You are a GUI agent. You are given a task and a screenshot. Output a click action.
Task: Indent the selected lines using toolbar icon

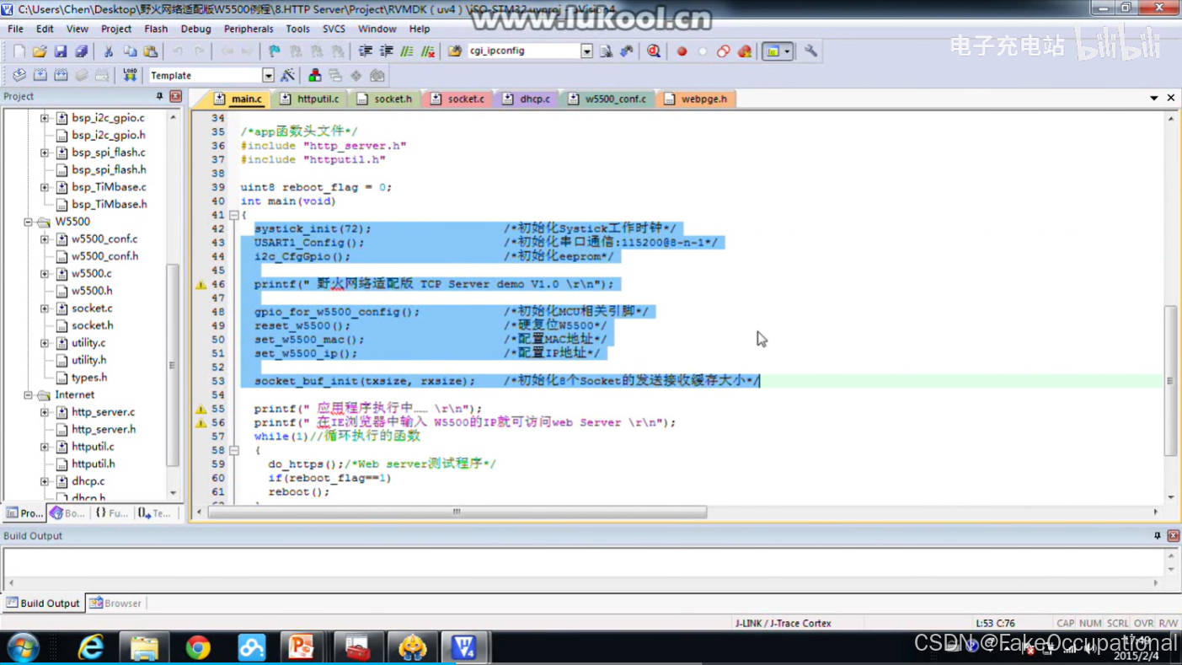click(x=366, y=51)
